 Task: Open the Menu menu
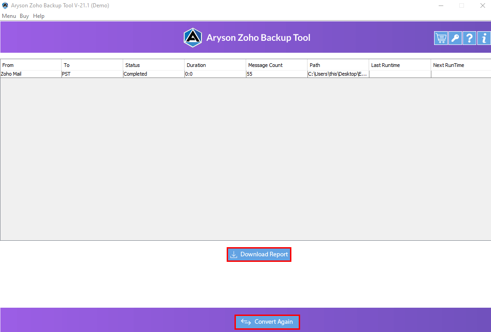[x=9, y=16]
